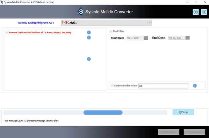Click the app icon in title bar
This screenshot has width=209, height=138.
point(2,2)
